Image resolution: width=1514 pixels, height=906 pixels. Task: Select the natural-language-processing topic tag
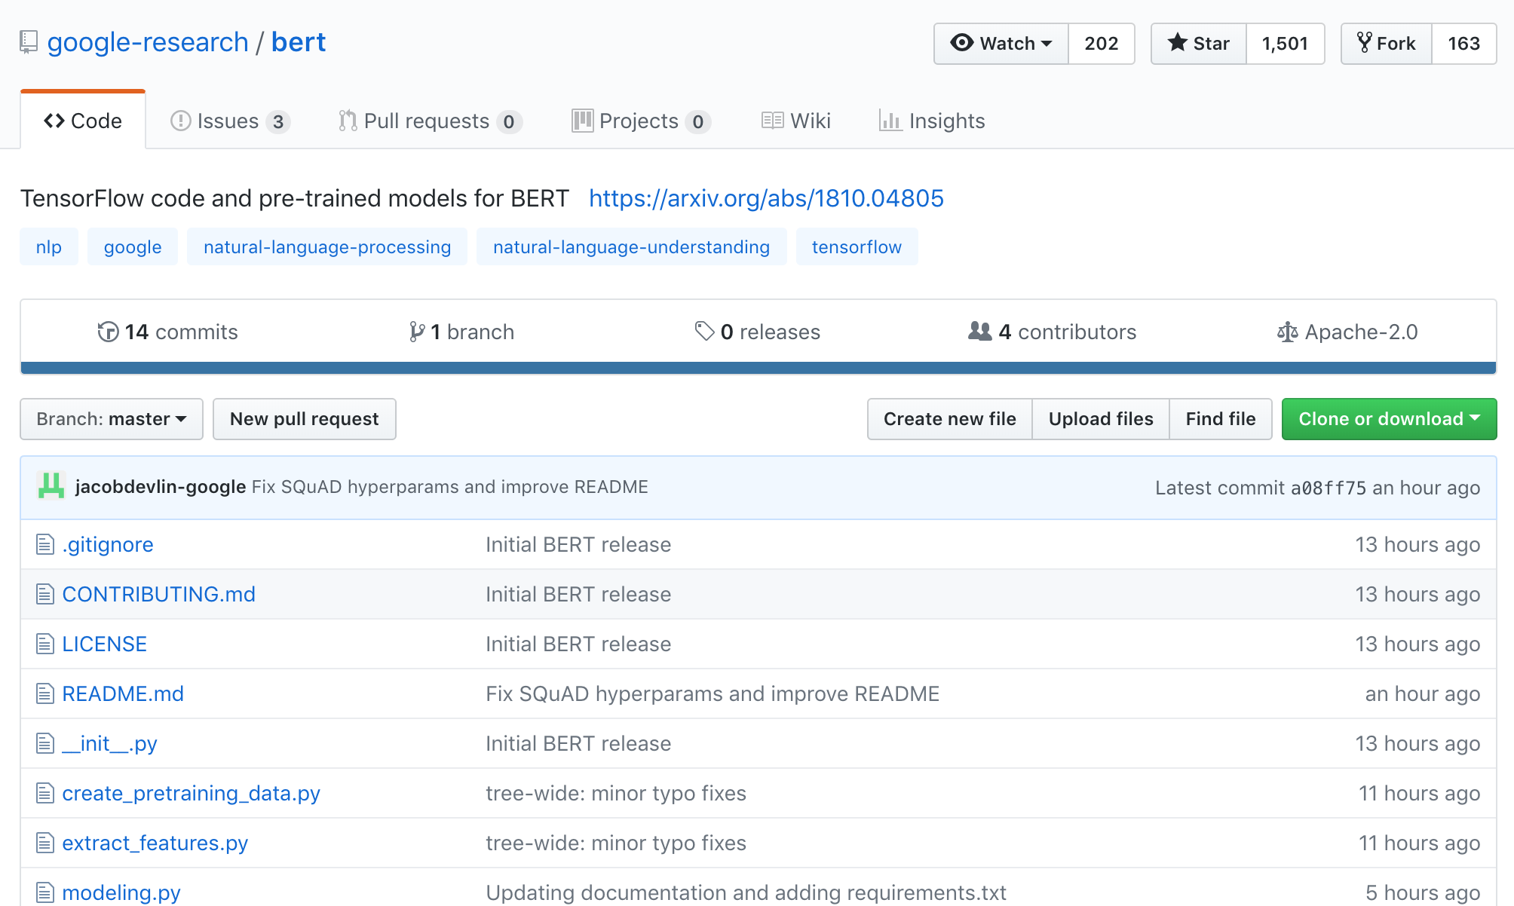click(327, 247)
